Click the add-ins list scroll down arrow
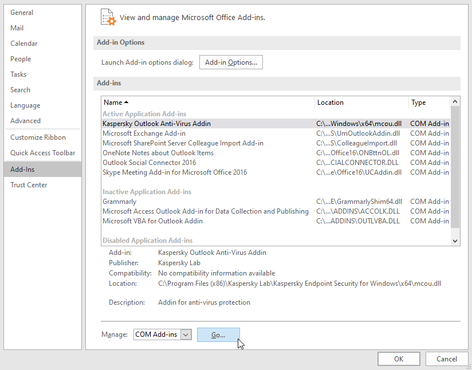 click(x=455, y=241)
